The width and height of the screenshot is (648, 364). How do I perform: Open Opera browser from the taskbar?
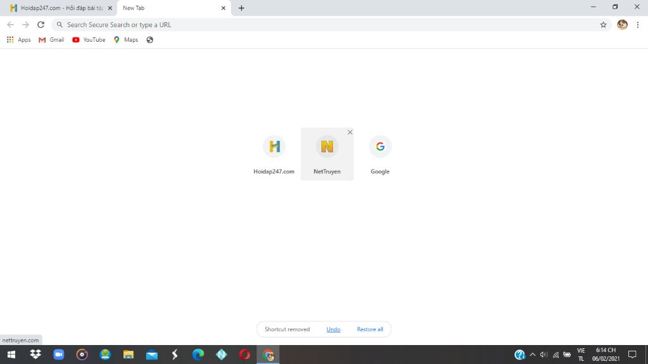(x=245, y=355)
